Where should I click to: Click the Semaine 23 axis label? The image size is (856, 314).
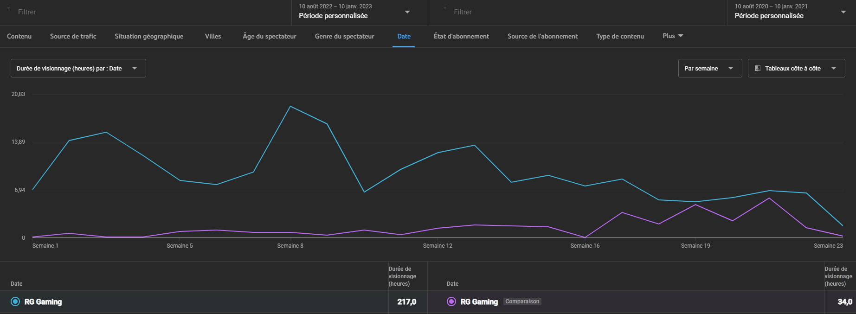pos(828,246)
